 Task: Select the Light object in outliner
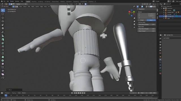169,18
